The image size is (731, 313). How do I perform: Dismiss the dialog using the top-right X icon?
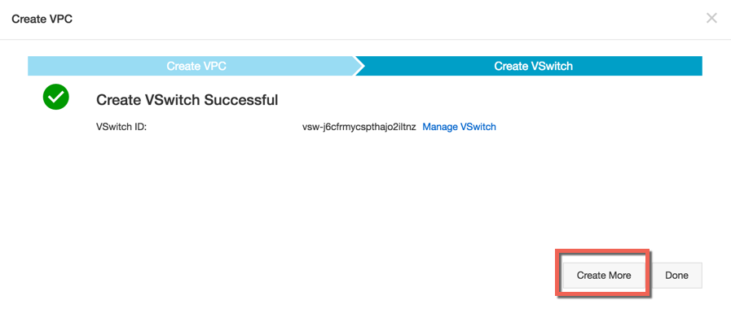(711, 19)
